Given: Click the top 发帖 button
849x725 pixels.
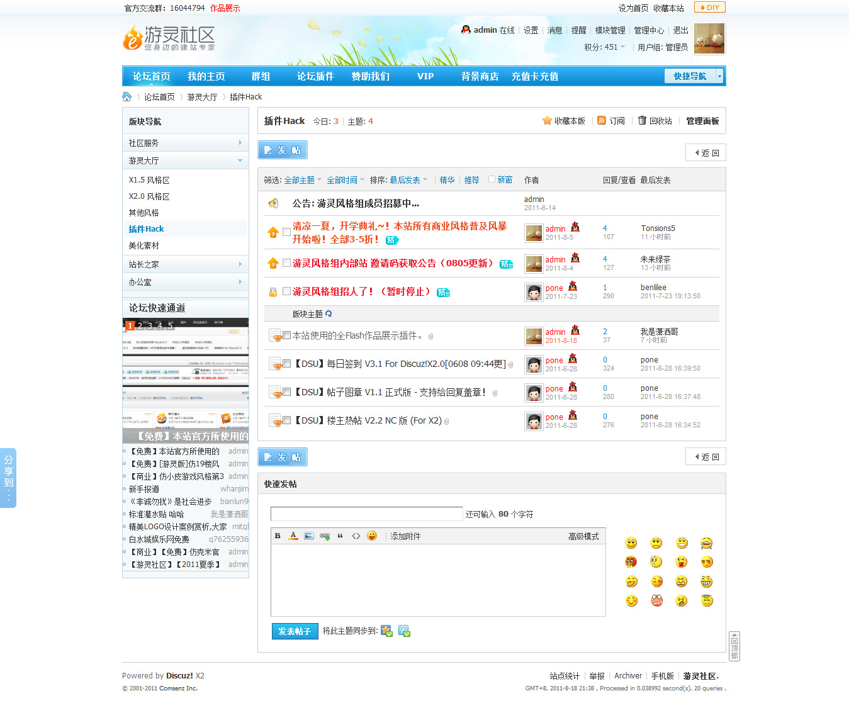Looking at the screenshot, I should (x=283, y=150).
